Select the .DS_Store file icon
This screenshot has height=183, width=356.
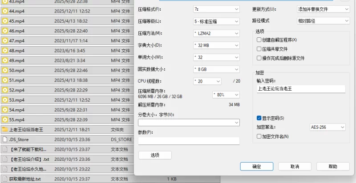tap(5, 139)
